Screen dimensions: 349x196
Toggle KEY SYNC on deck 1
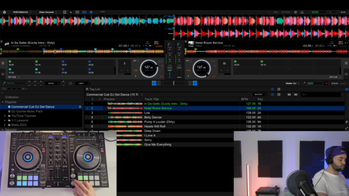[x=148, y=42]
